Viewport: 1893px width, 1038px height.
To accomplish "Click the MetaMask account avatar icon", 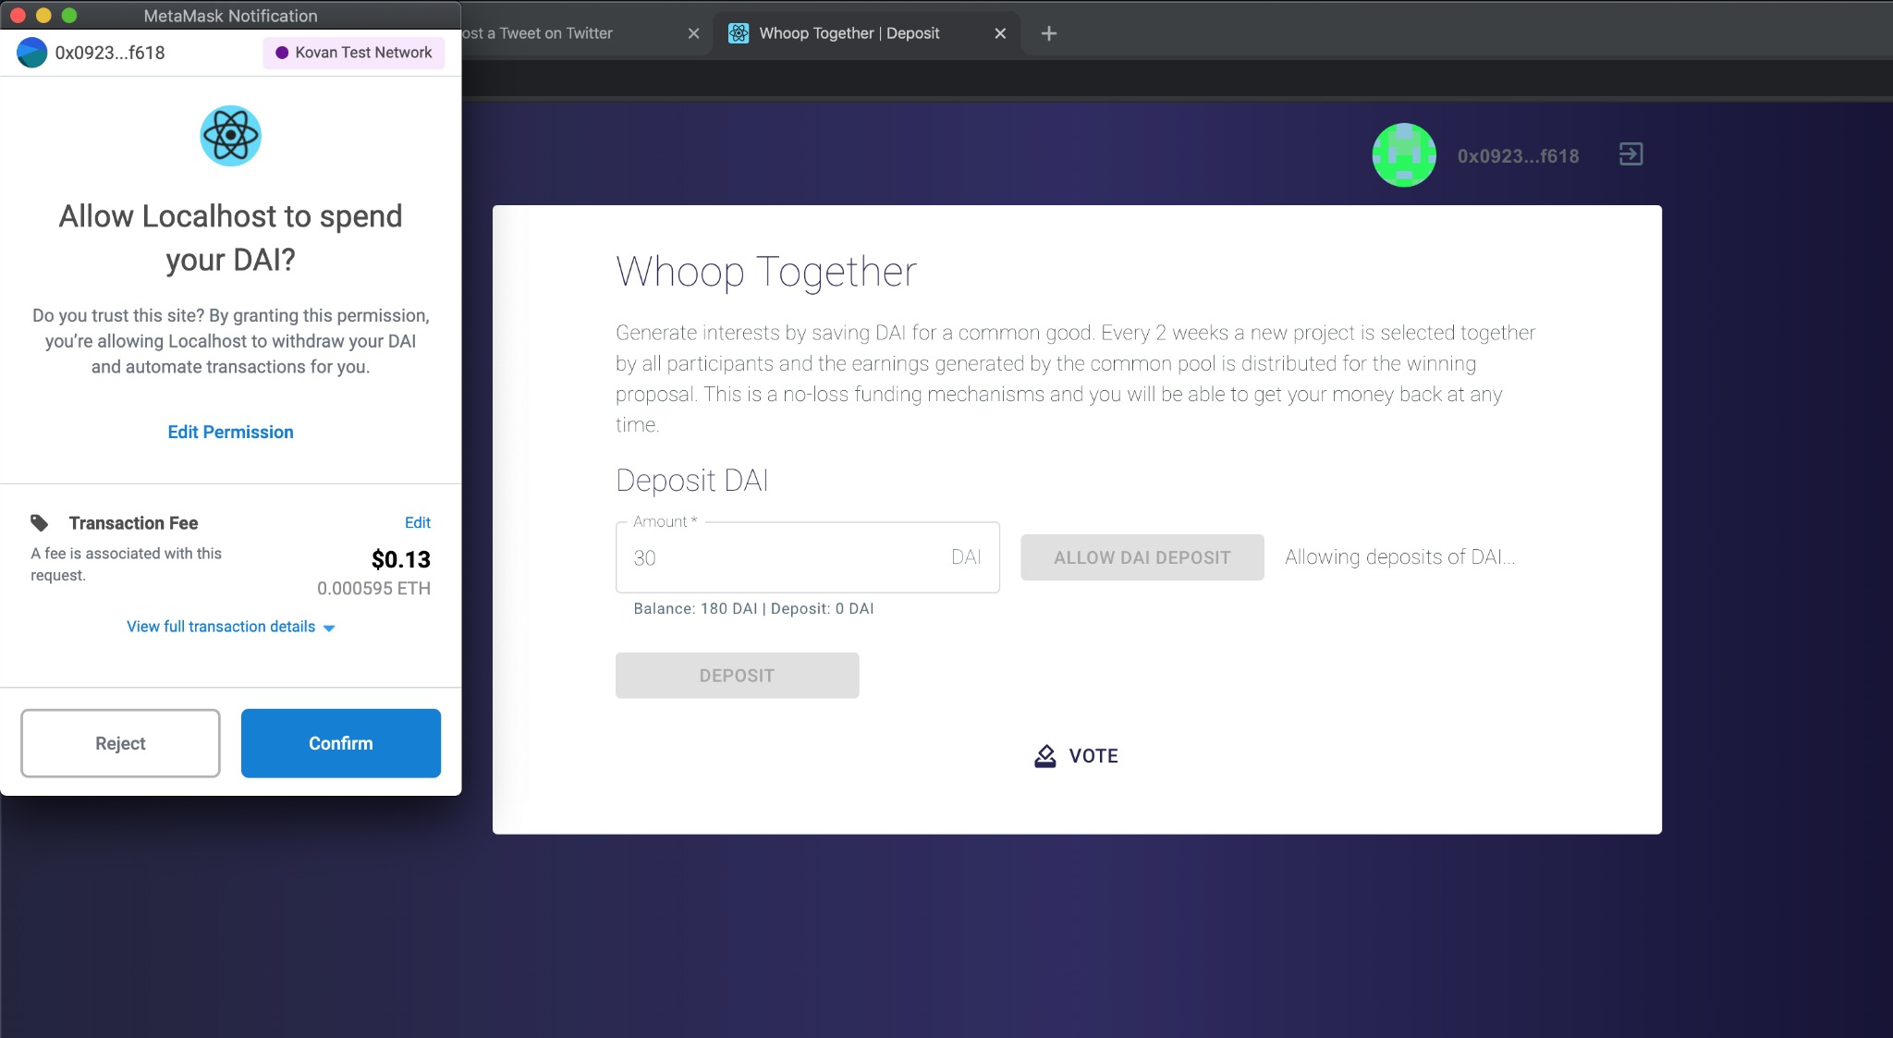I will pyautogui.click(x=31, y=53).
